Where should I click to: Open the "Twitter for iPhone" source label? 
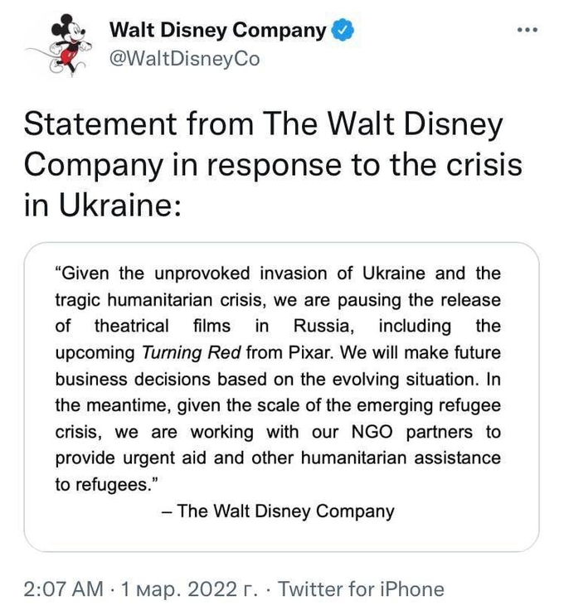point(361,589)
